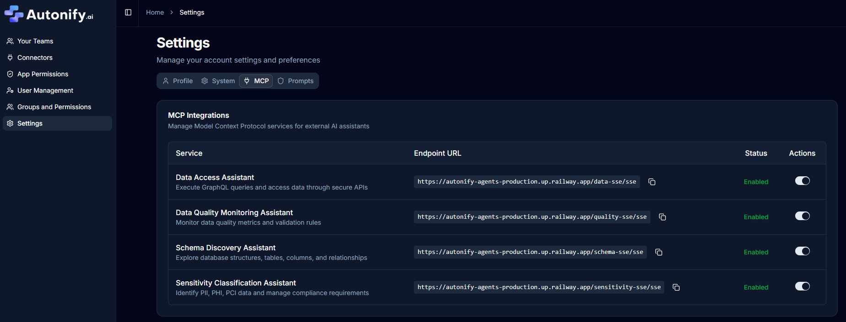Open Connectors page
This screenshot has width=846, height=322.
(57, 58)
